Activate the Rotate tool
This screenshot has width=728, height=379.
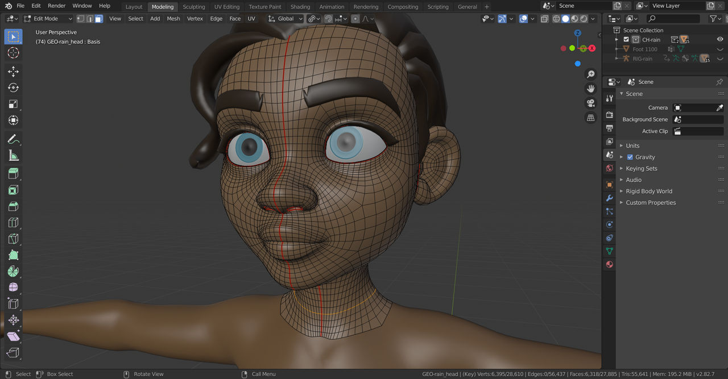point(14,88)
